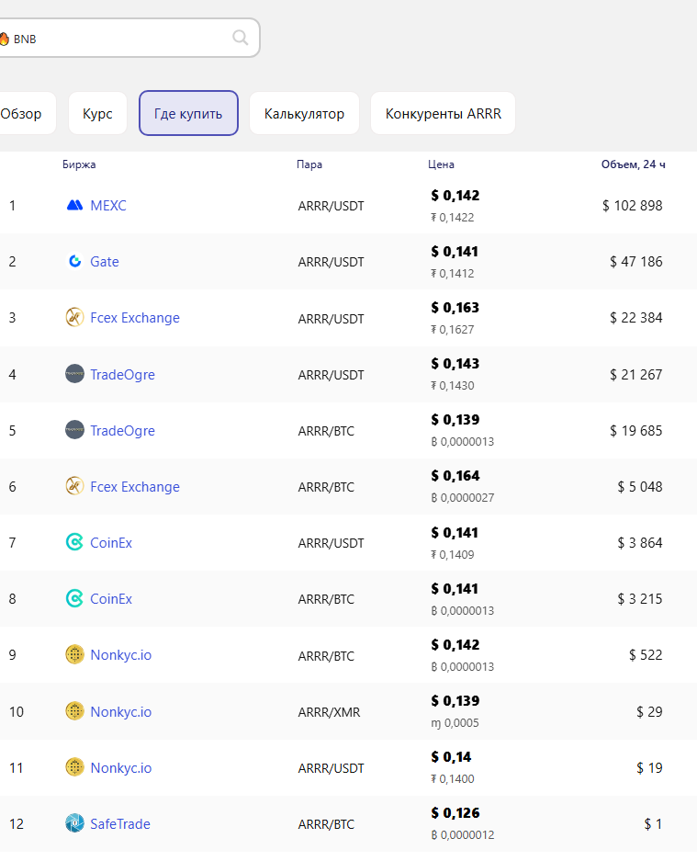Viewport: 697px width, 861px height.
Task: Open Fcex Exchange link for ARRR/BTC
Action: [x=135, y=486]
